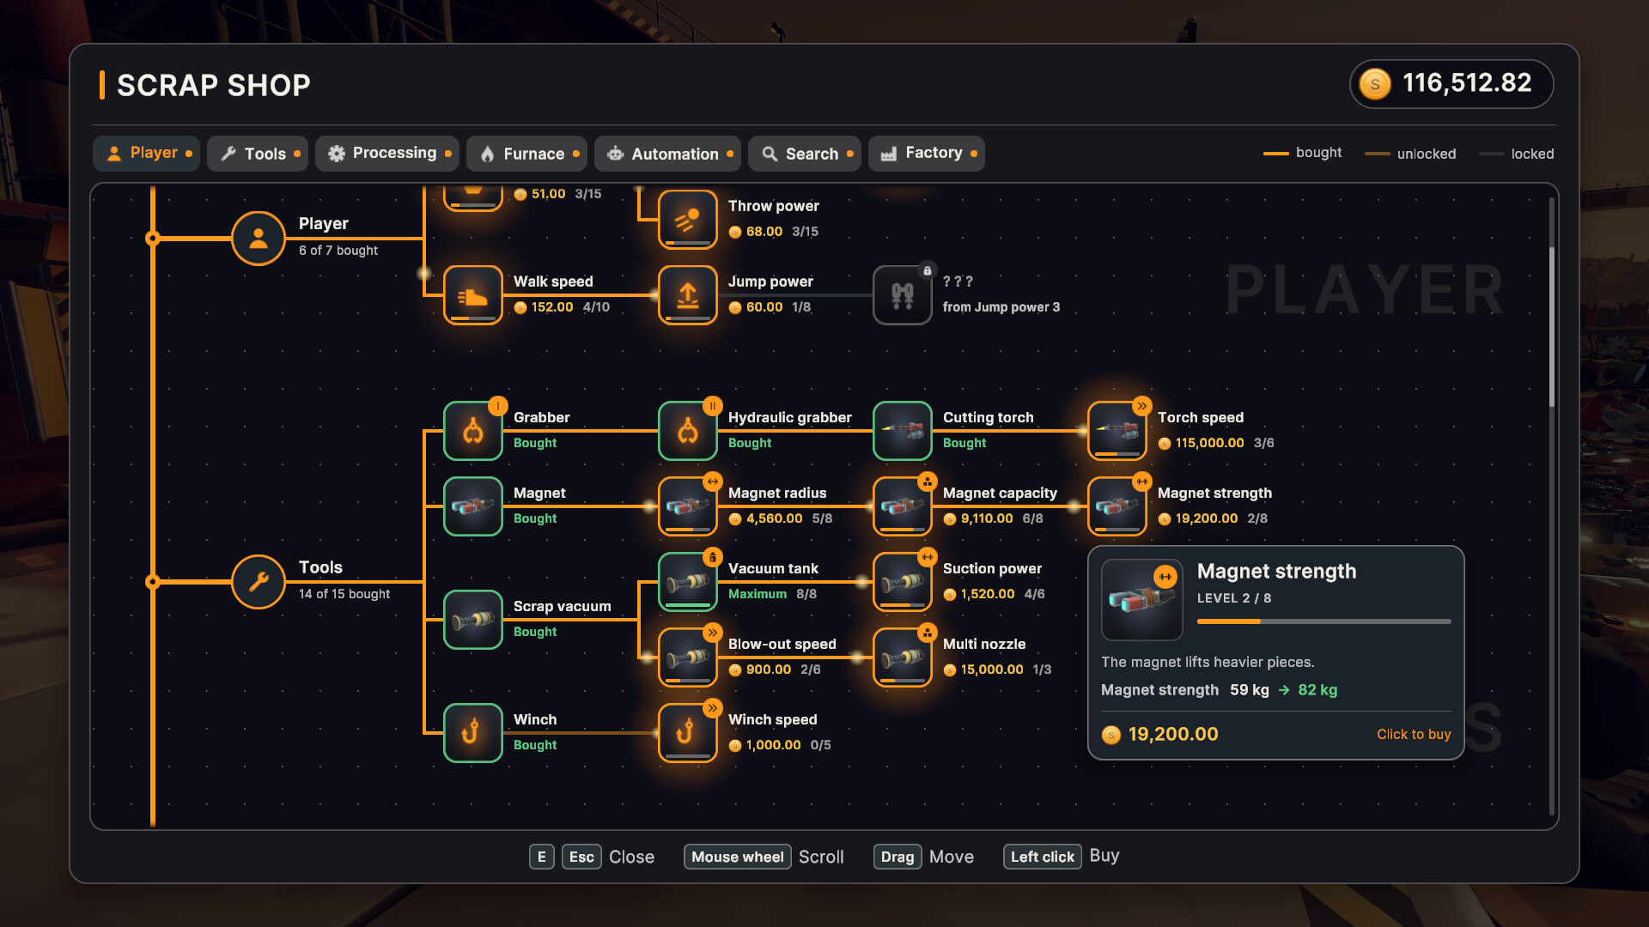The image size is (1649, 927).
Task: Click the Magnet strength level progress bar
Action: [1323, 621]
